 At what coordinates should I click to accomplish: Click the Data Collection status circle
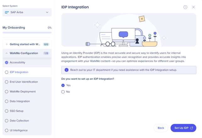point(7,121)
